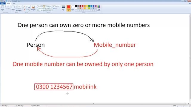Click the horizontal scrollbar below the canvas
The width and height of the screenshot is (191, 107).
click(x=93, y=103)
